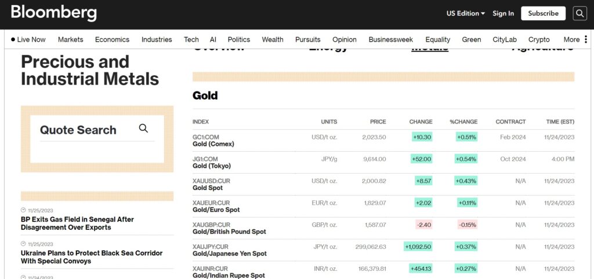Open the Gold/Euro Spot quote
594x279 pixels.
pyautogui.click(x=216, y=207)
